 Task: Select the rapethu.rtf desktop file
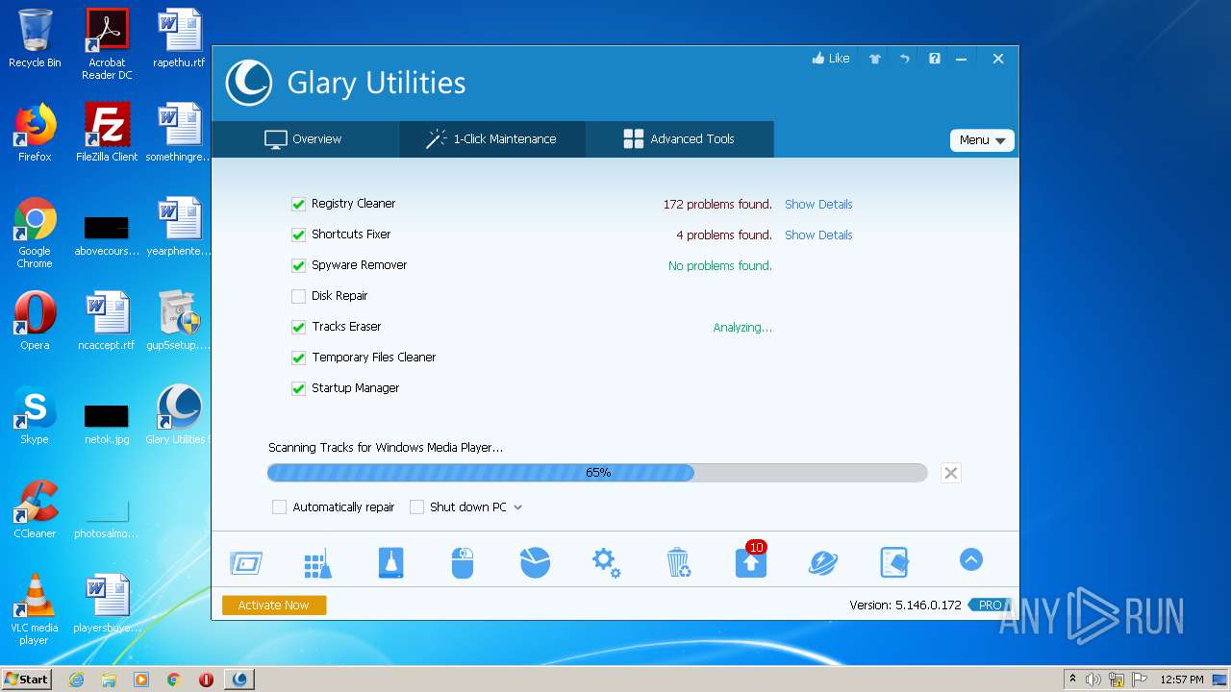tap(179, 39)
